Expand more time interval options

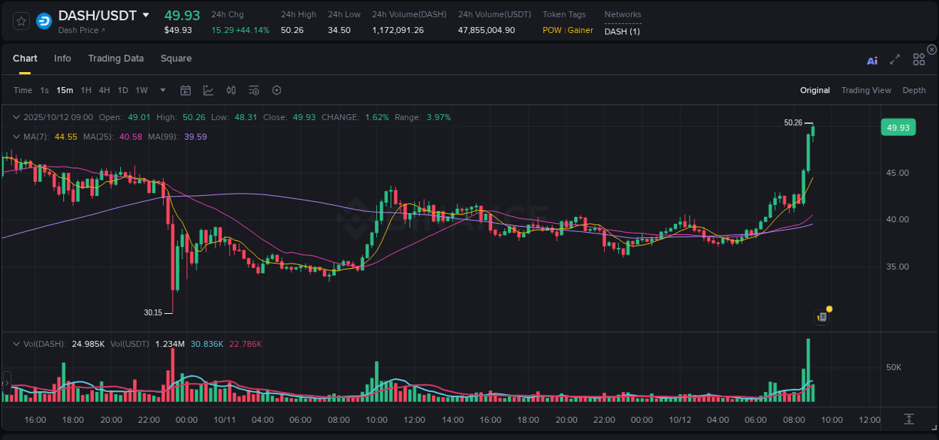162,89
